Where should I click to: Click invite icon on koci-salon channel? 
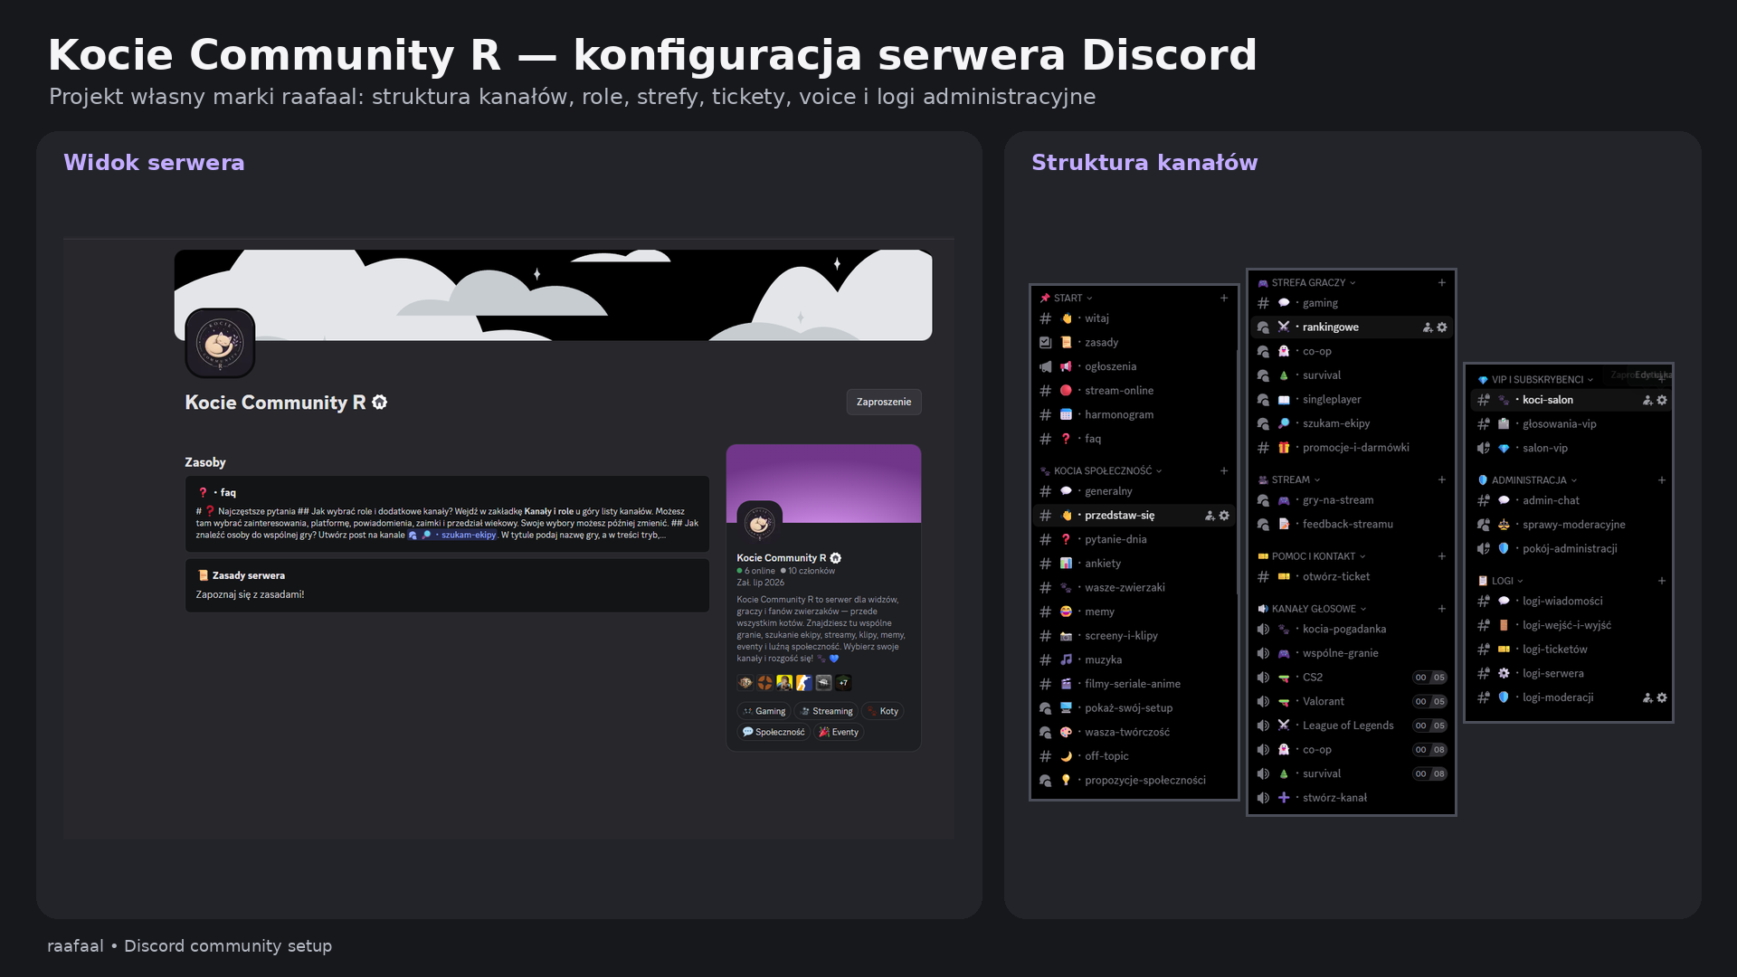(x=1647, y=400)
